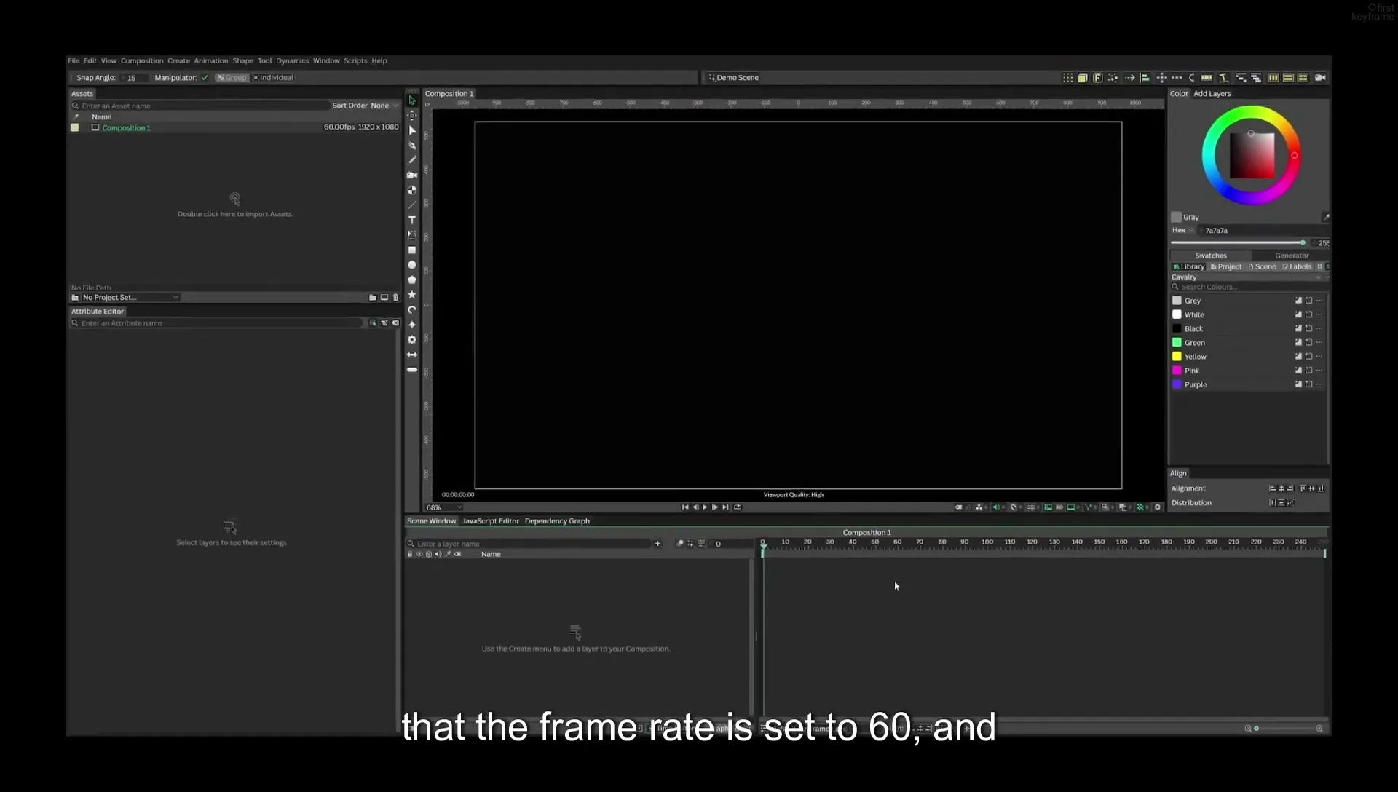Open the Dynamics menu
1398x792 pixels.
pyautogui.click(x=292, y=61)
